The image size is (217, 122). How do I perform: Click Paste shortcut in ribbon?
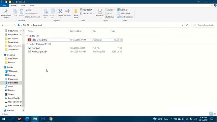[33, 17]
